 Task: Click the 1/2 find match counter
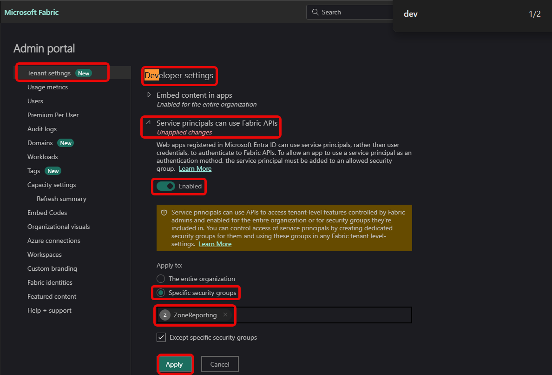(x=534, y=14)
